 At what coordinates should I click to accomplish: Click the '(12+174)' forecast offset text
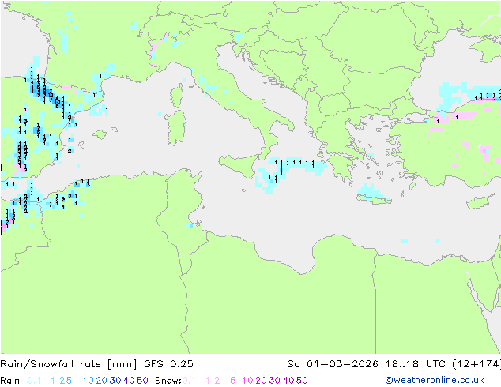tap(477, 364)
